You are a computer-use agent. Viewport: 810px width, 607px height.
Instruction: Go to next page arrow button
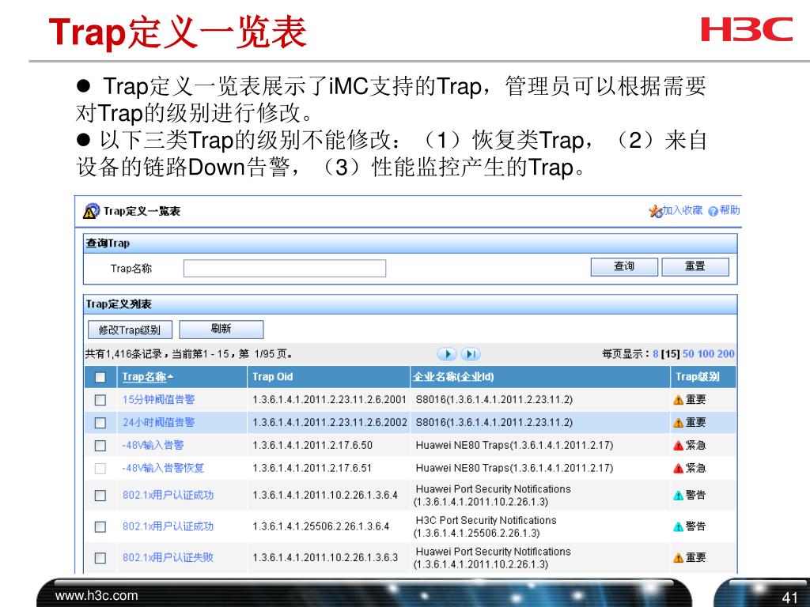447,354
